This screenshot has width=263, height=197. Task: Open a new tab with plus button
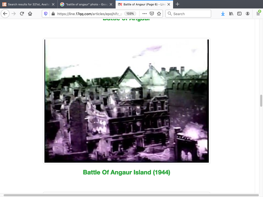[x=177, y=4]
